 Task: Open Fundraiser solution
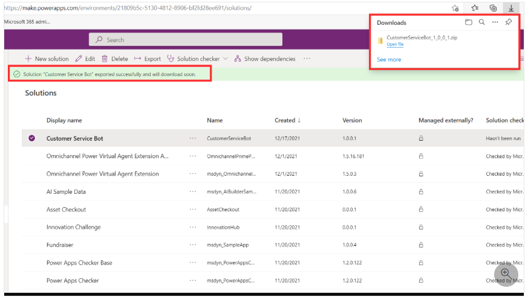click(60, 245)
